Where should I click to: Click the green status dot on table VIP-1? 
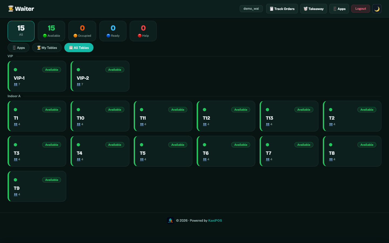15,70
